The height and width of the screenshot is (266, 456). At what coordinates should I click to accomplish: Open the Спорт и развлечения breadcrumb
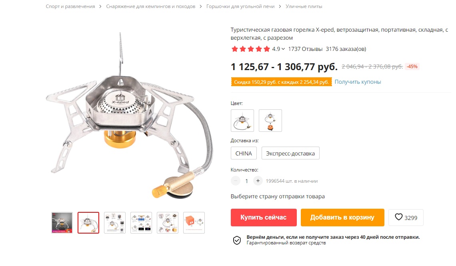click(70, 6)
